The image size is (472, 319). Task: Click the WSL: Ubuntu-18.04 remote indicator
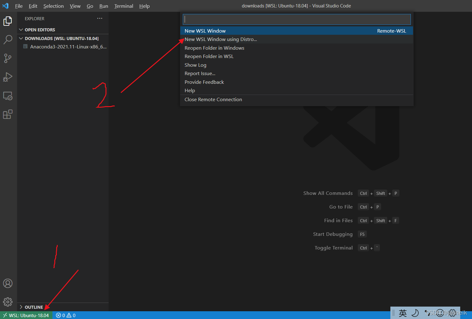pyautogui.click(x=26, y=315)
